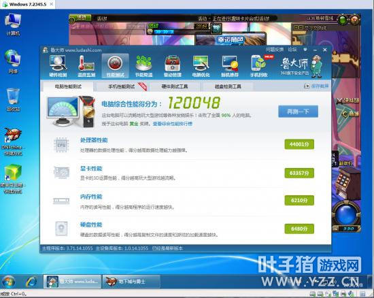Launch Internet Explorer from the taskbar
This screenshot has width=374, height=298.
[x=31, y=282]
